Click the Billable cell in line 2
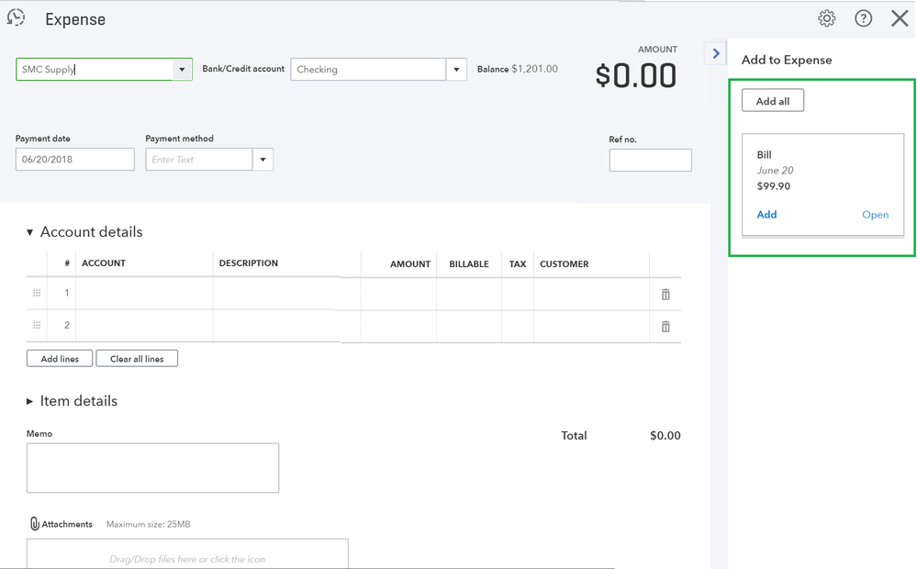917x569 pixels. (x=469, y=327)
